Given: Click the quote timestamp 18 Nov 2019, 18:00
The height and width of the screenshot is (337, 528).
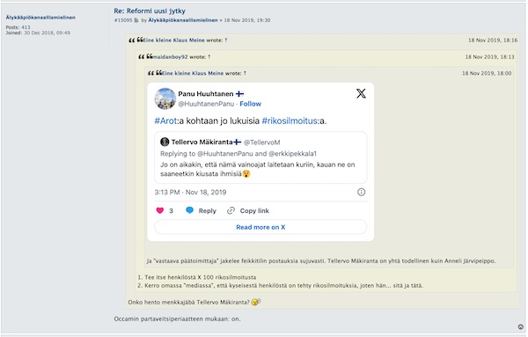Looking at the screenshot, I should tap(487, 73).
